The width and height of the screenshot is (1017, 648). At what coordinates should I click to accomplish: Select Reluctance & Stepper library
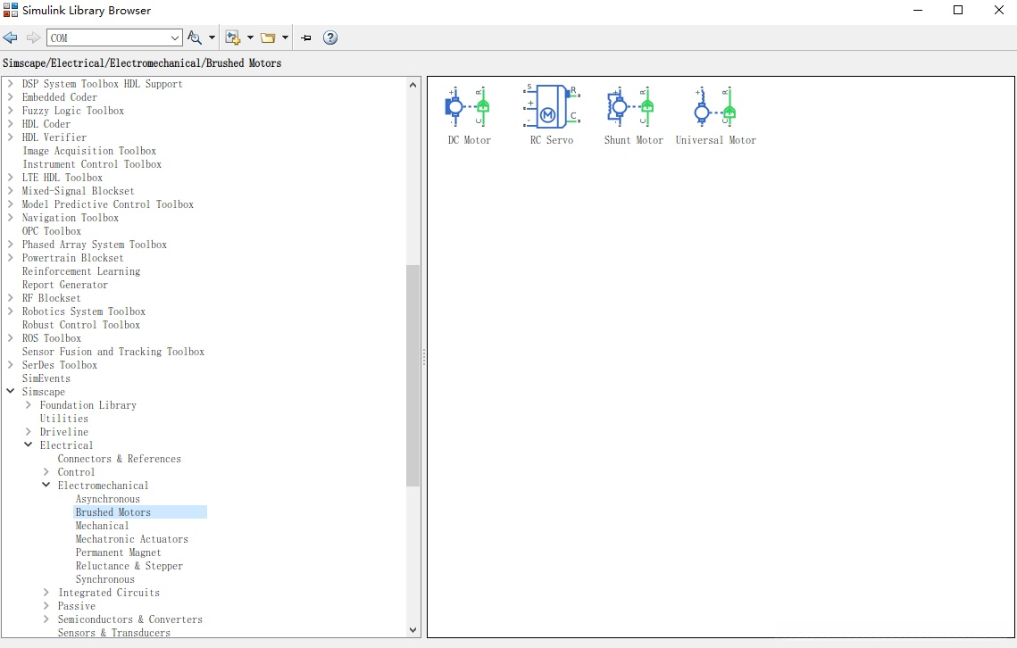pyautogui.click(x=129, y=566)
